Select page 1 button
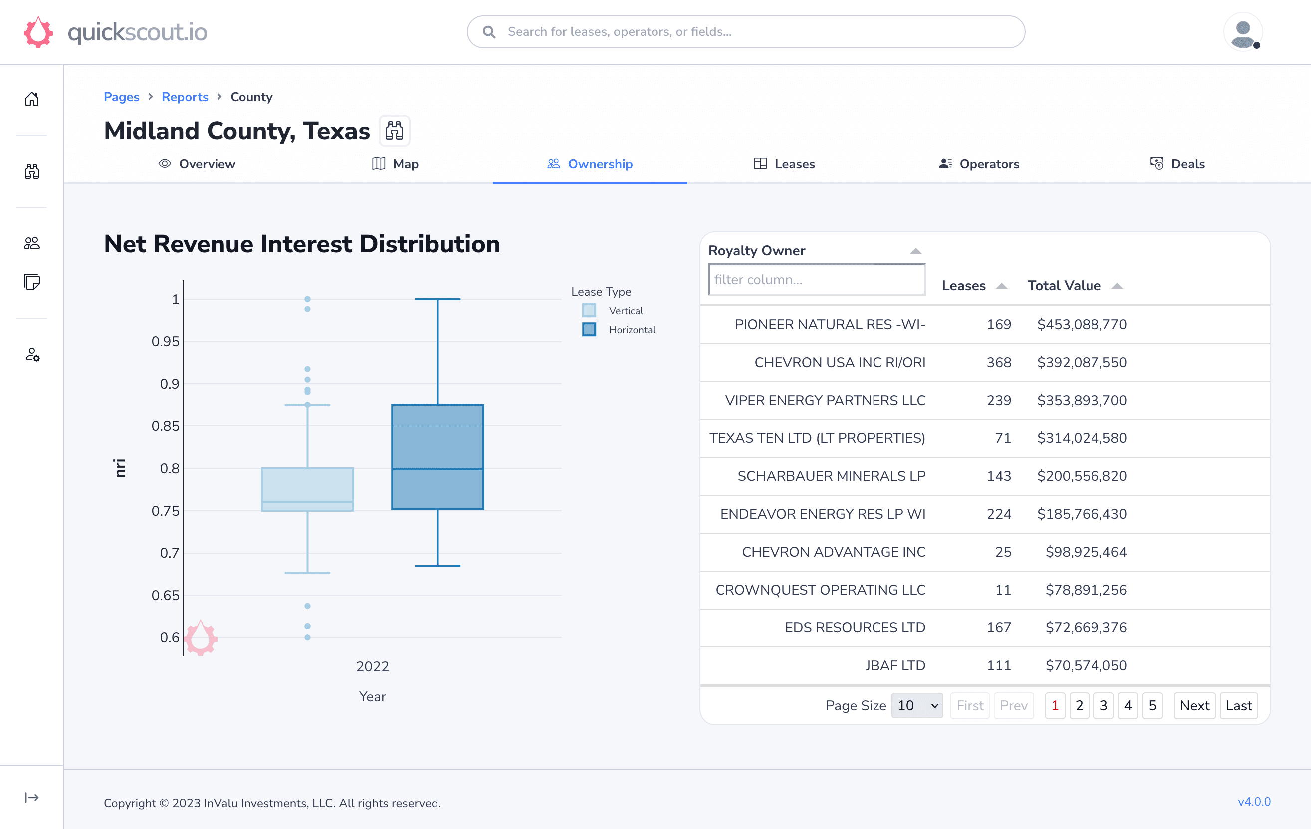This screenshot has height=829, width=1311. pos(1055,705)
